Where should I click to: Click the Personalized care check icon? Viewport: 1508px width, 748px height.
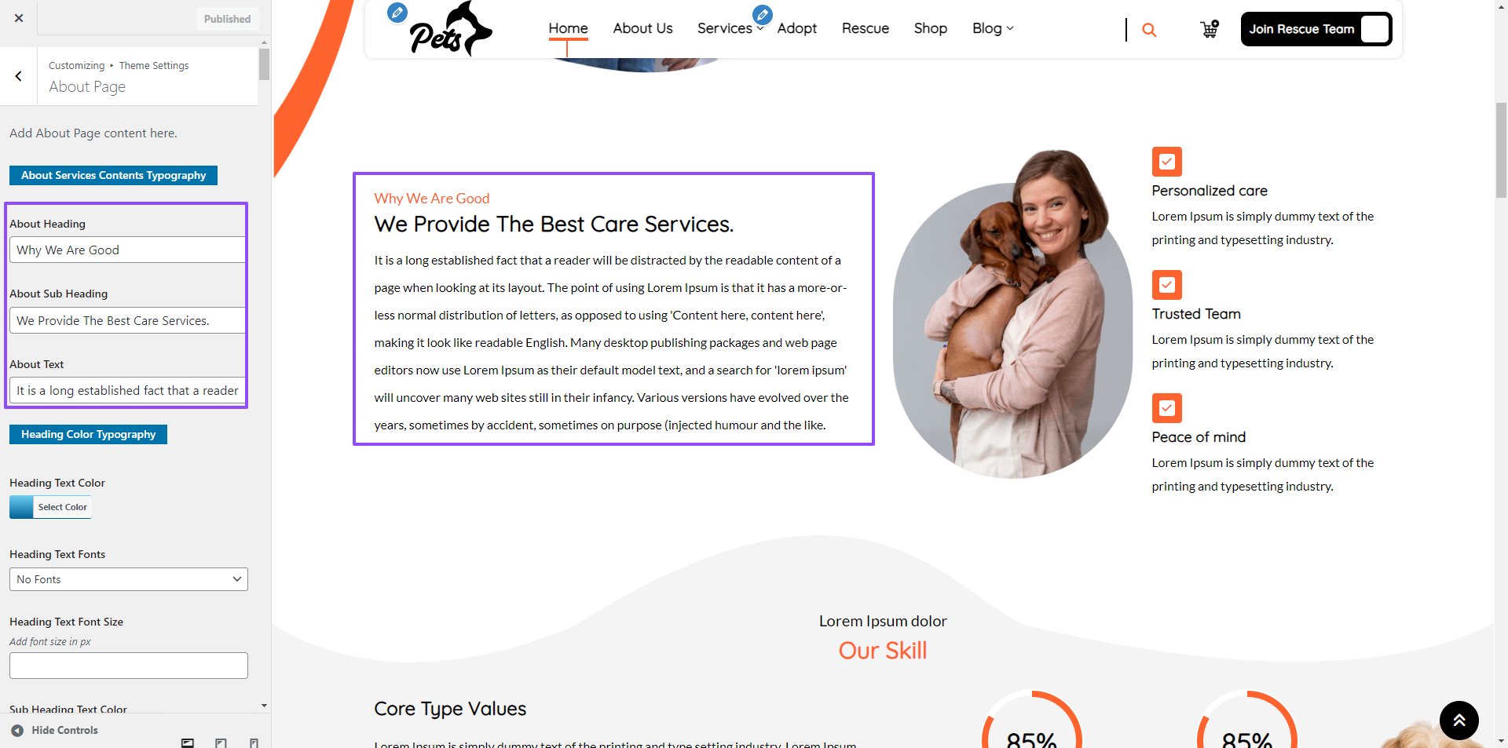[x=1166, y=162]
